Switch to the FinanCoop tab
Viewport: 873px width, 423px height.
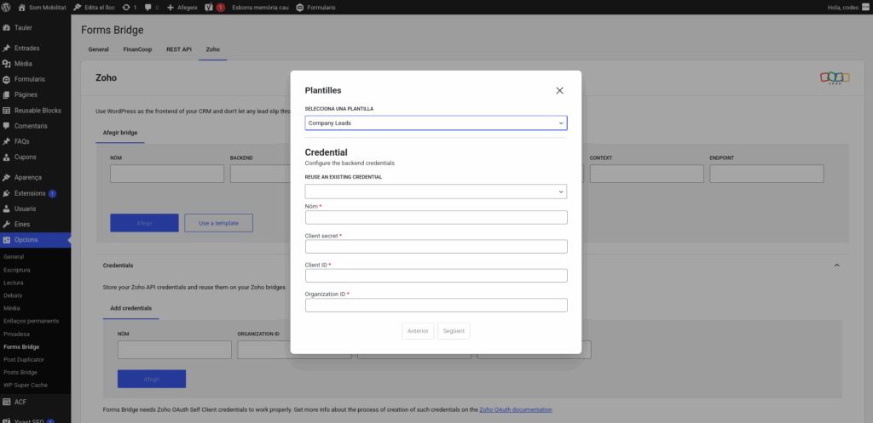tap(137, 49)
